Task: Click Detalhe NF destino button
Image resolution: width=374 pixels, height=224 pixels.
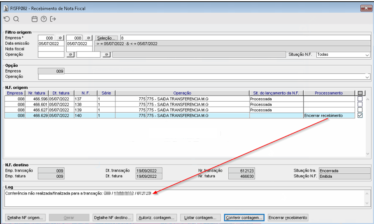Action: 113,217
